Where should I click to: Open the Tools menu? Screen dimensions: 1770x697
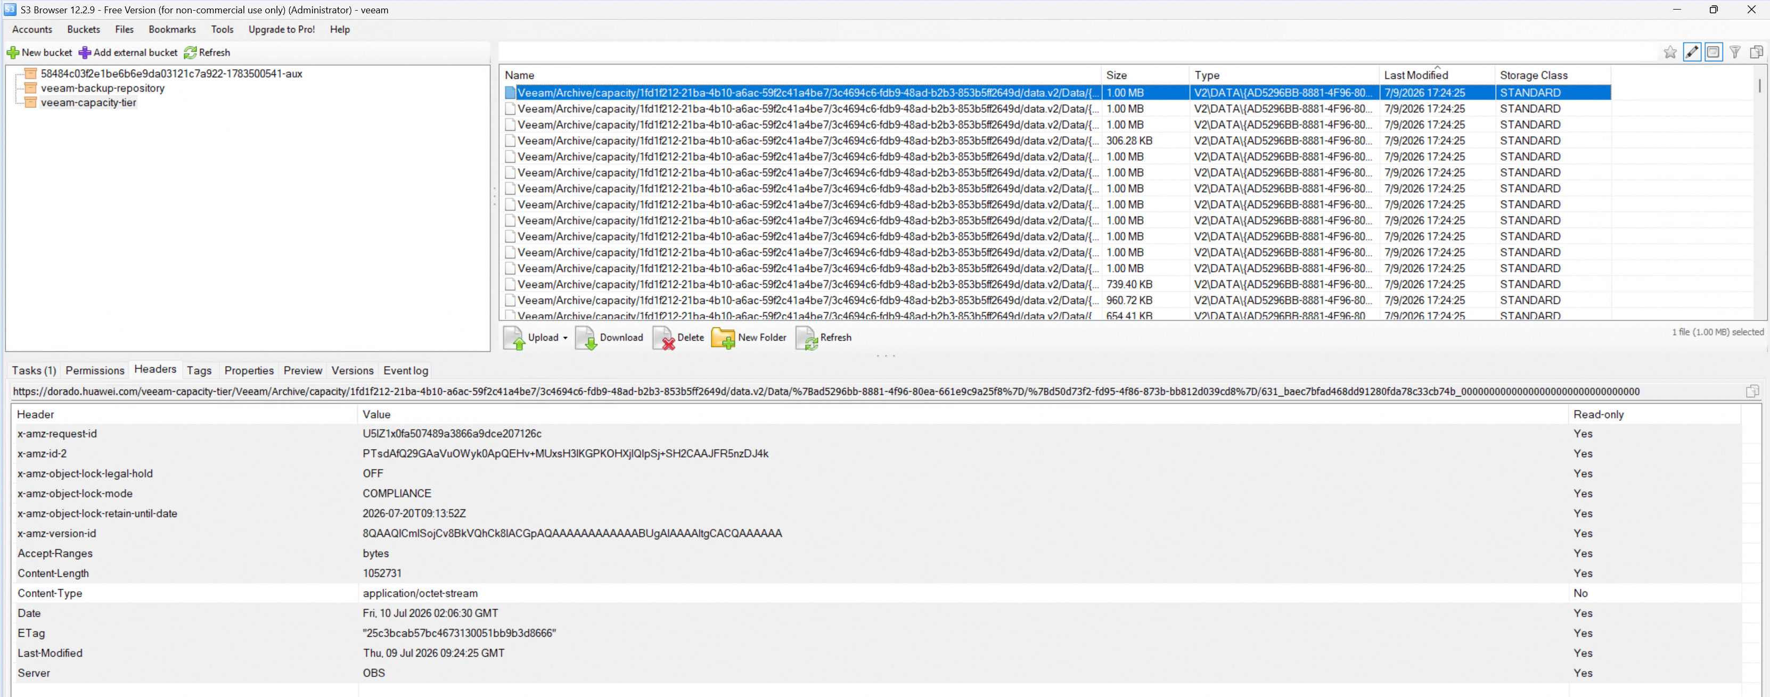tap(222, 29)
